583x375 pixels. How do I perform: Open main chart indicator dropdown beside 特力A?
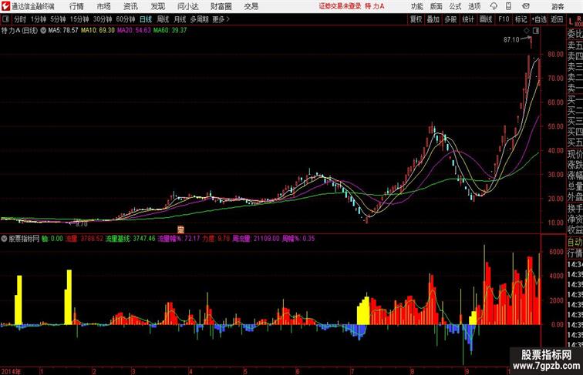tap(43, 31)
